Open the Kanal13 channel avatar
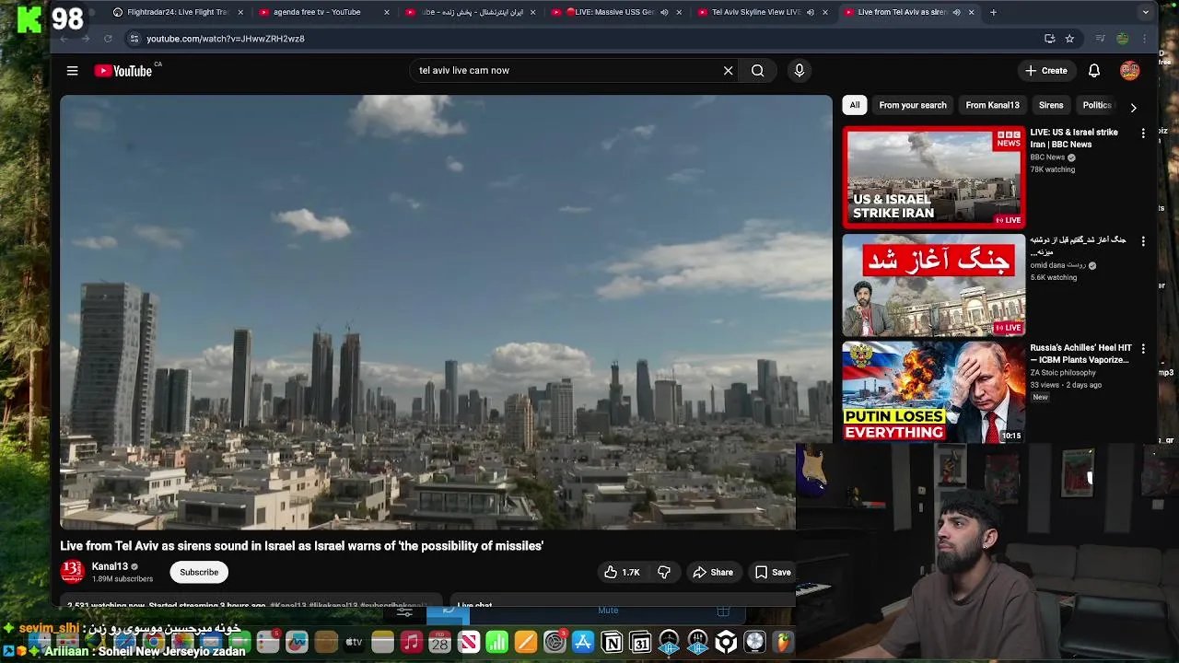1179x663 pixels. (x=73, y=572)
